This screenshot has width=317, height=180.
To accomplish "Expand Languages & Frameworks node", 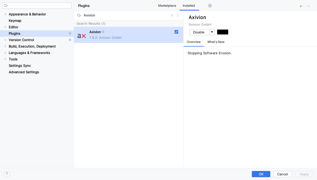I will [x=5, y=53].
